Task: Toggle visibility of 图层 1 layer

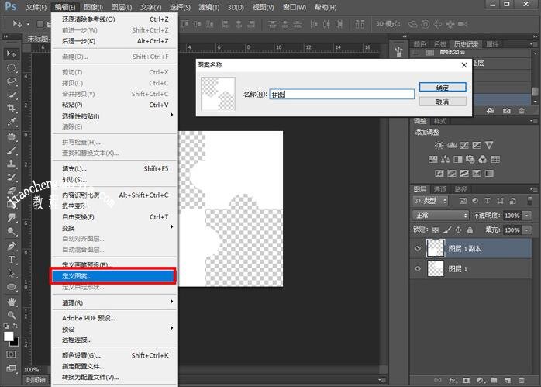Action: coord(418,269)
